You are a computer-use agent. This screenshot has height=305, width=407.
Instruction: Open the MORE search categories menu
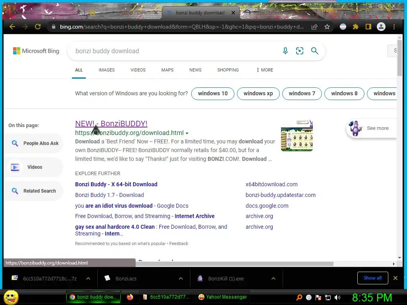click(264, 70)
